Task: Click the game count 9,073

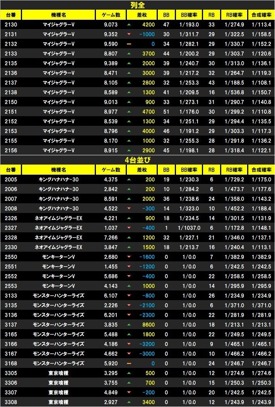Action: tap(111, 25)
